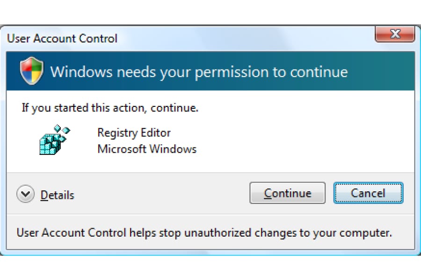Click the Details label text
The width and height of the screenshot is (421, 280).
tap(57, 195)
